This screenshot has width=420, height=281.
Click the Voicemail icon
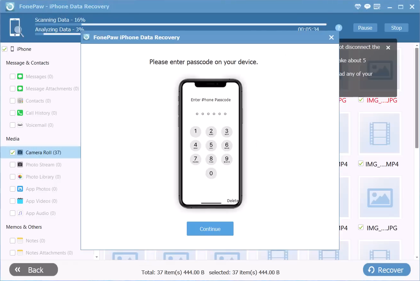20,125
